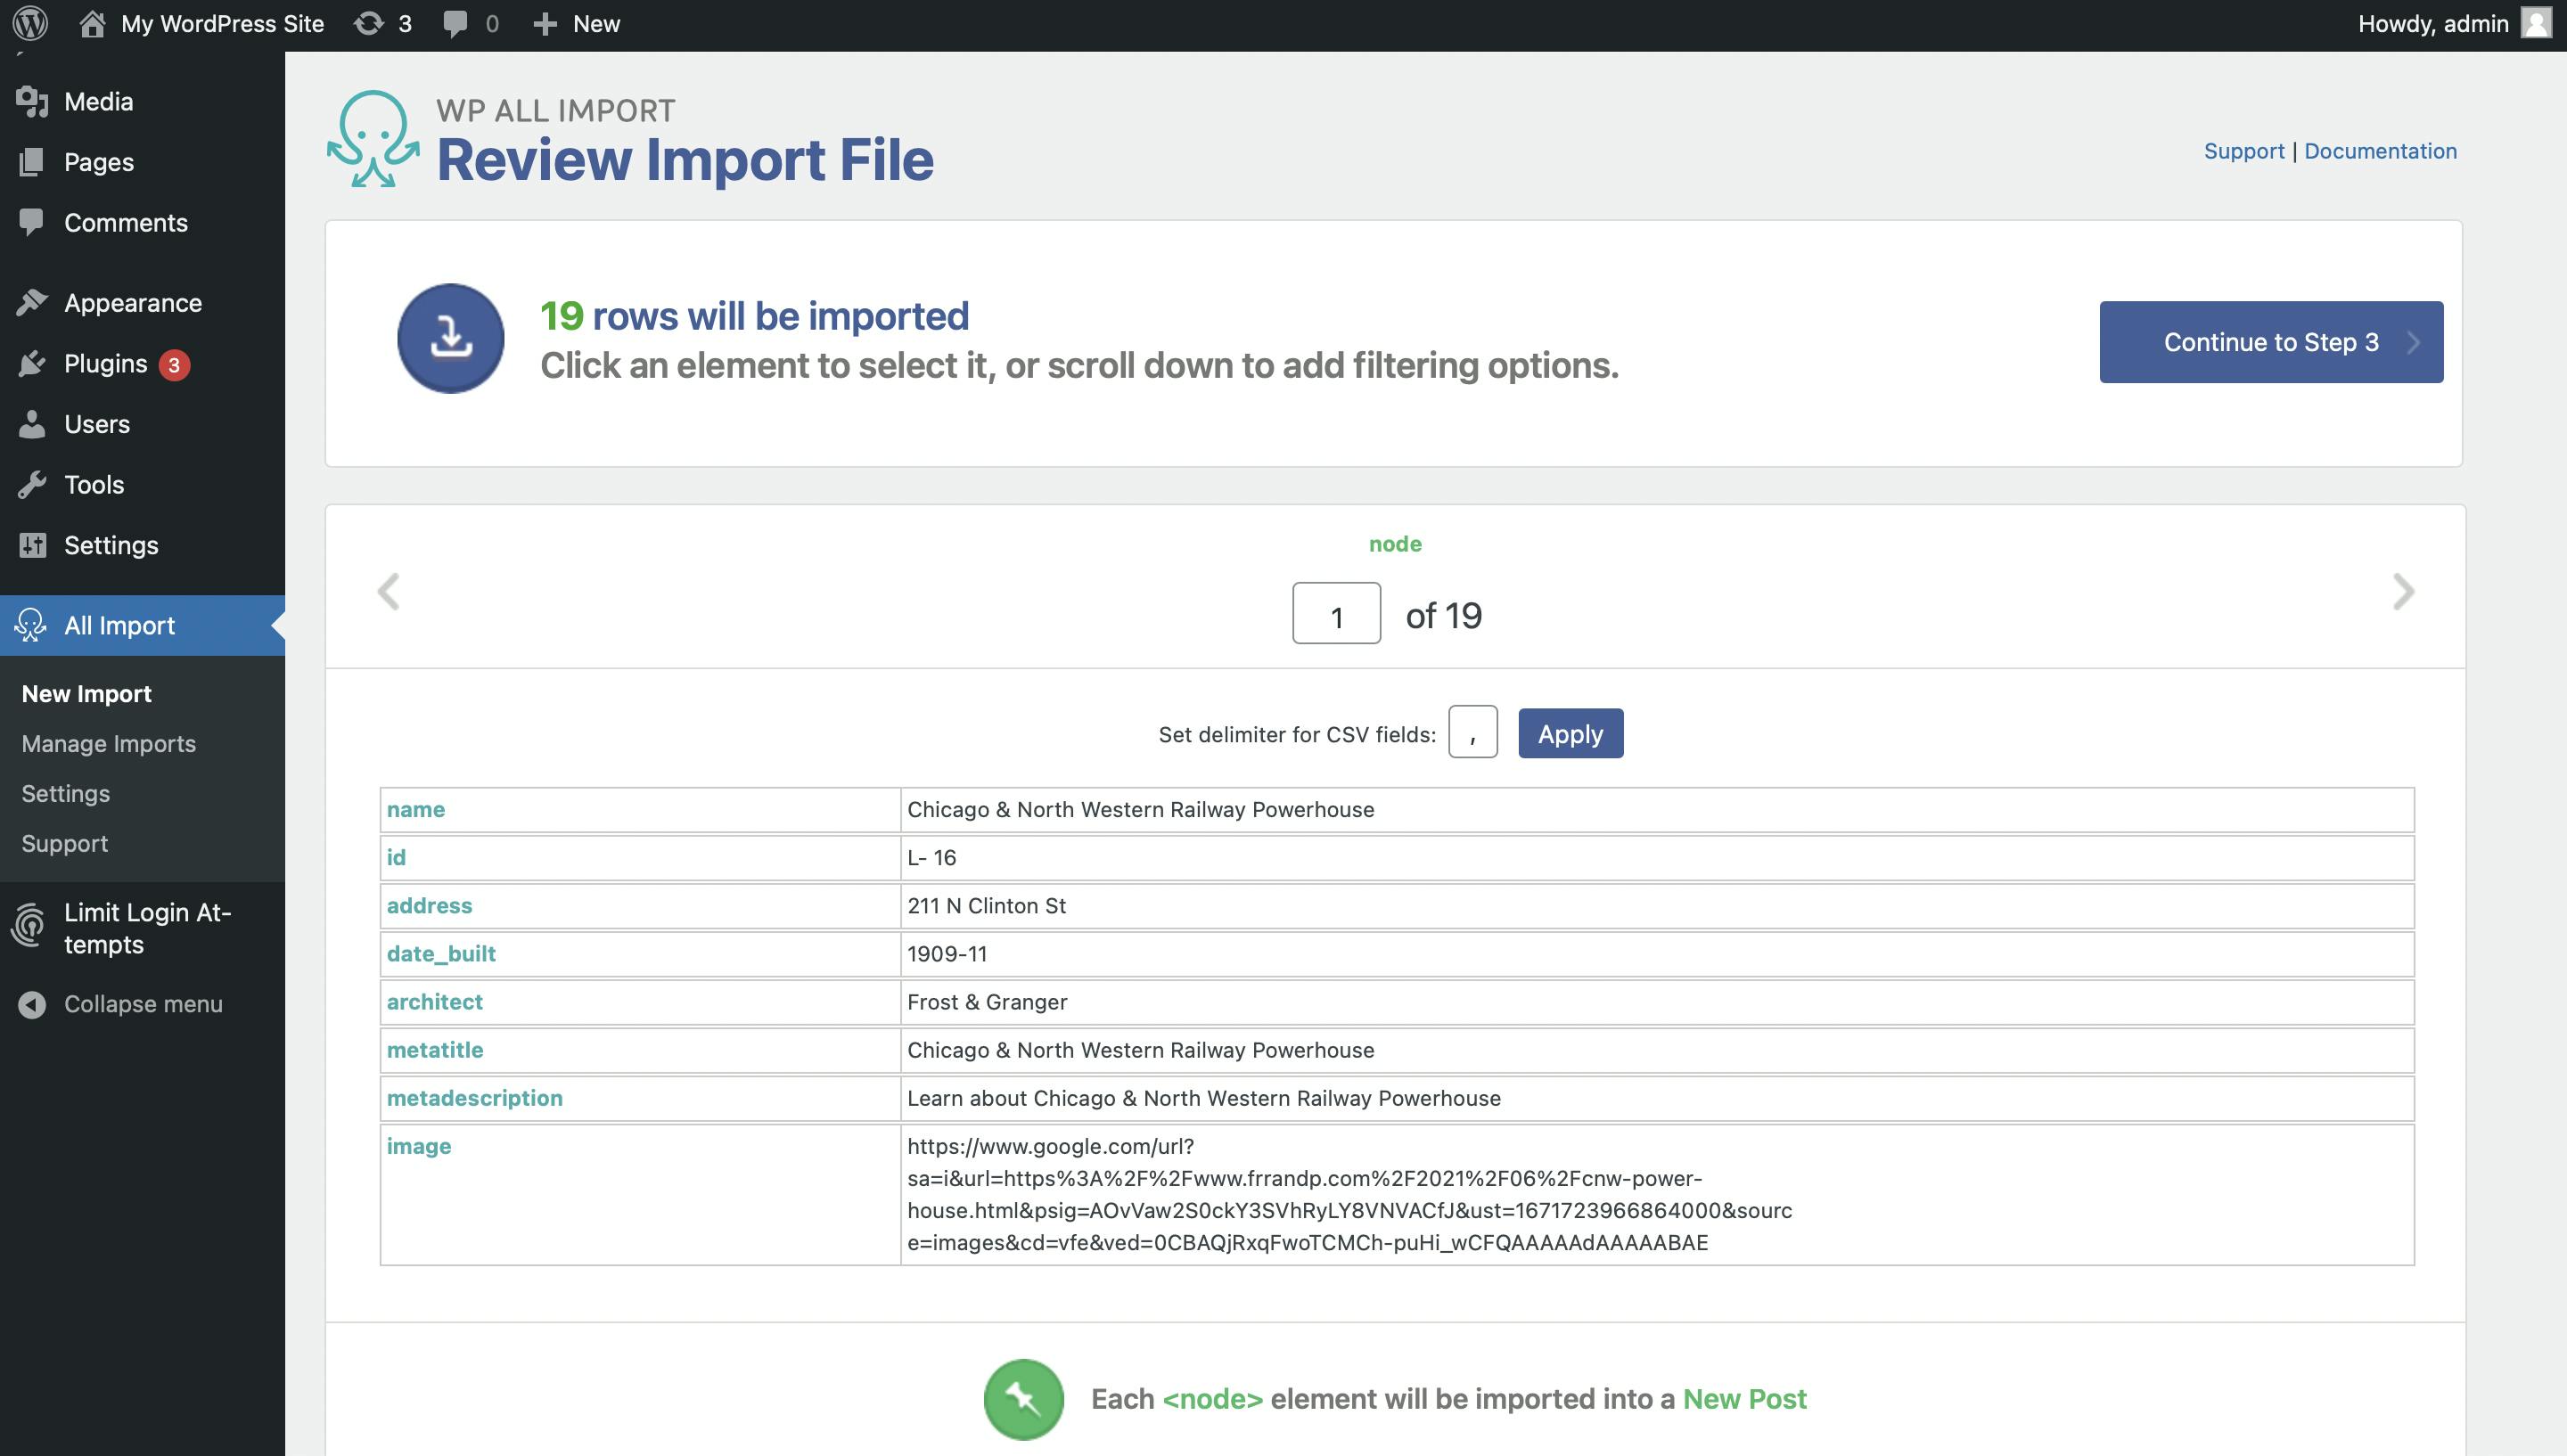Open the Documentation link in header
The width and height of the screenshot is (2567, 1456).
point(2380,150)
